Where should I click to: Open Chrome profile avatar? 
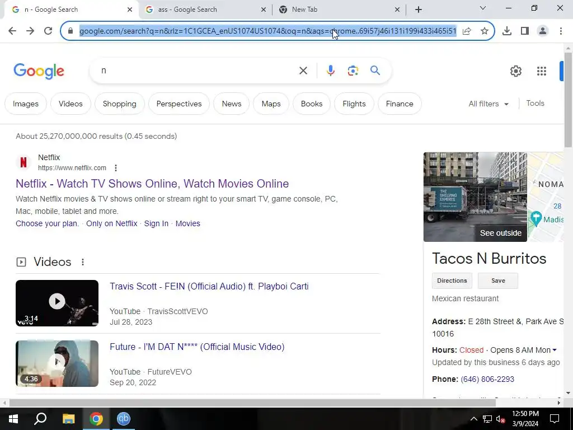(543, 31)
